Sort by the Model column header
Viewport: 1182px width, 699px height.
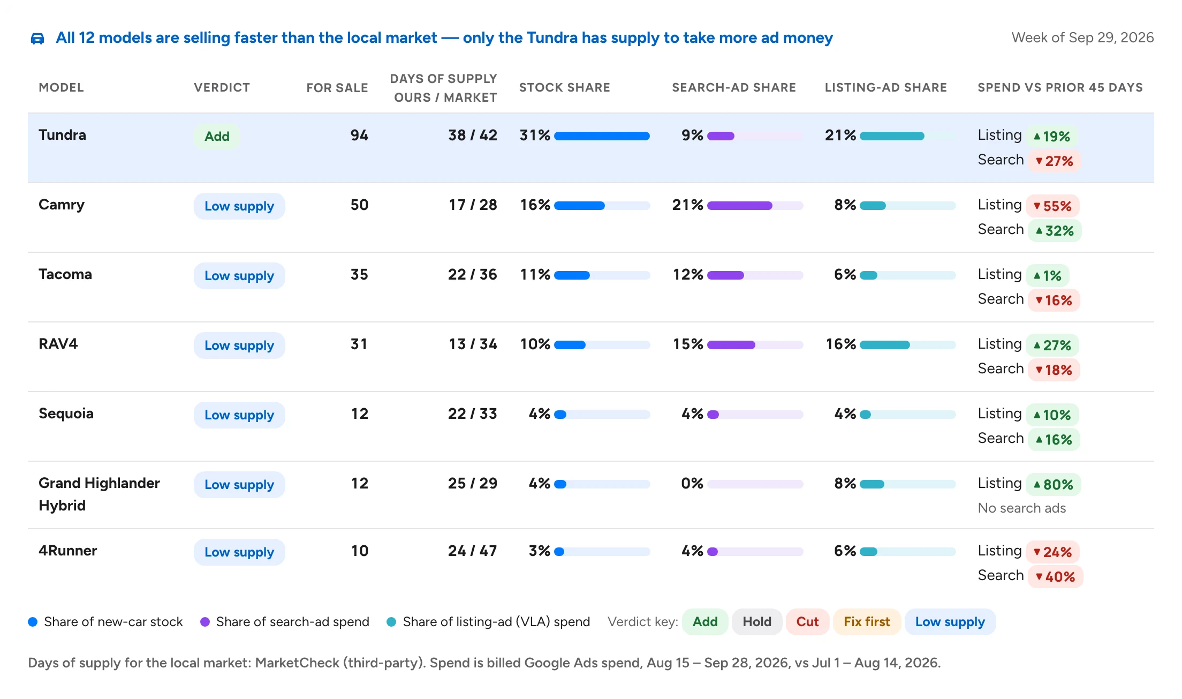[x=62, y=87]
